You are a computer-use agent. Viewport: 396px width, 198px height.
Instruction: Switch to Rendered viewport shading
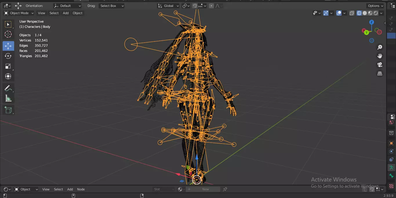tap(376, 13)
